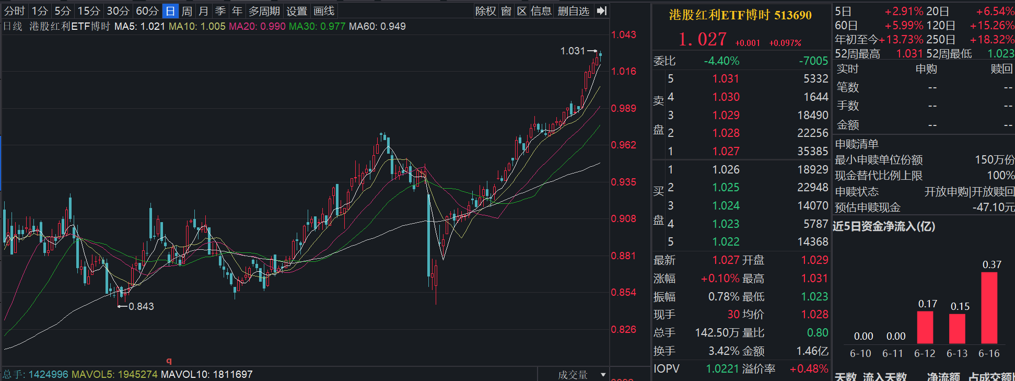Viewport: 1015px width, 381px height.
Task: Click buy level 3 price 1.024
Action: [x=726, y=205]
